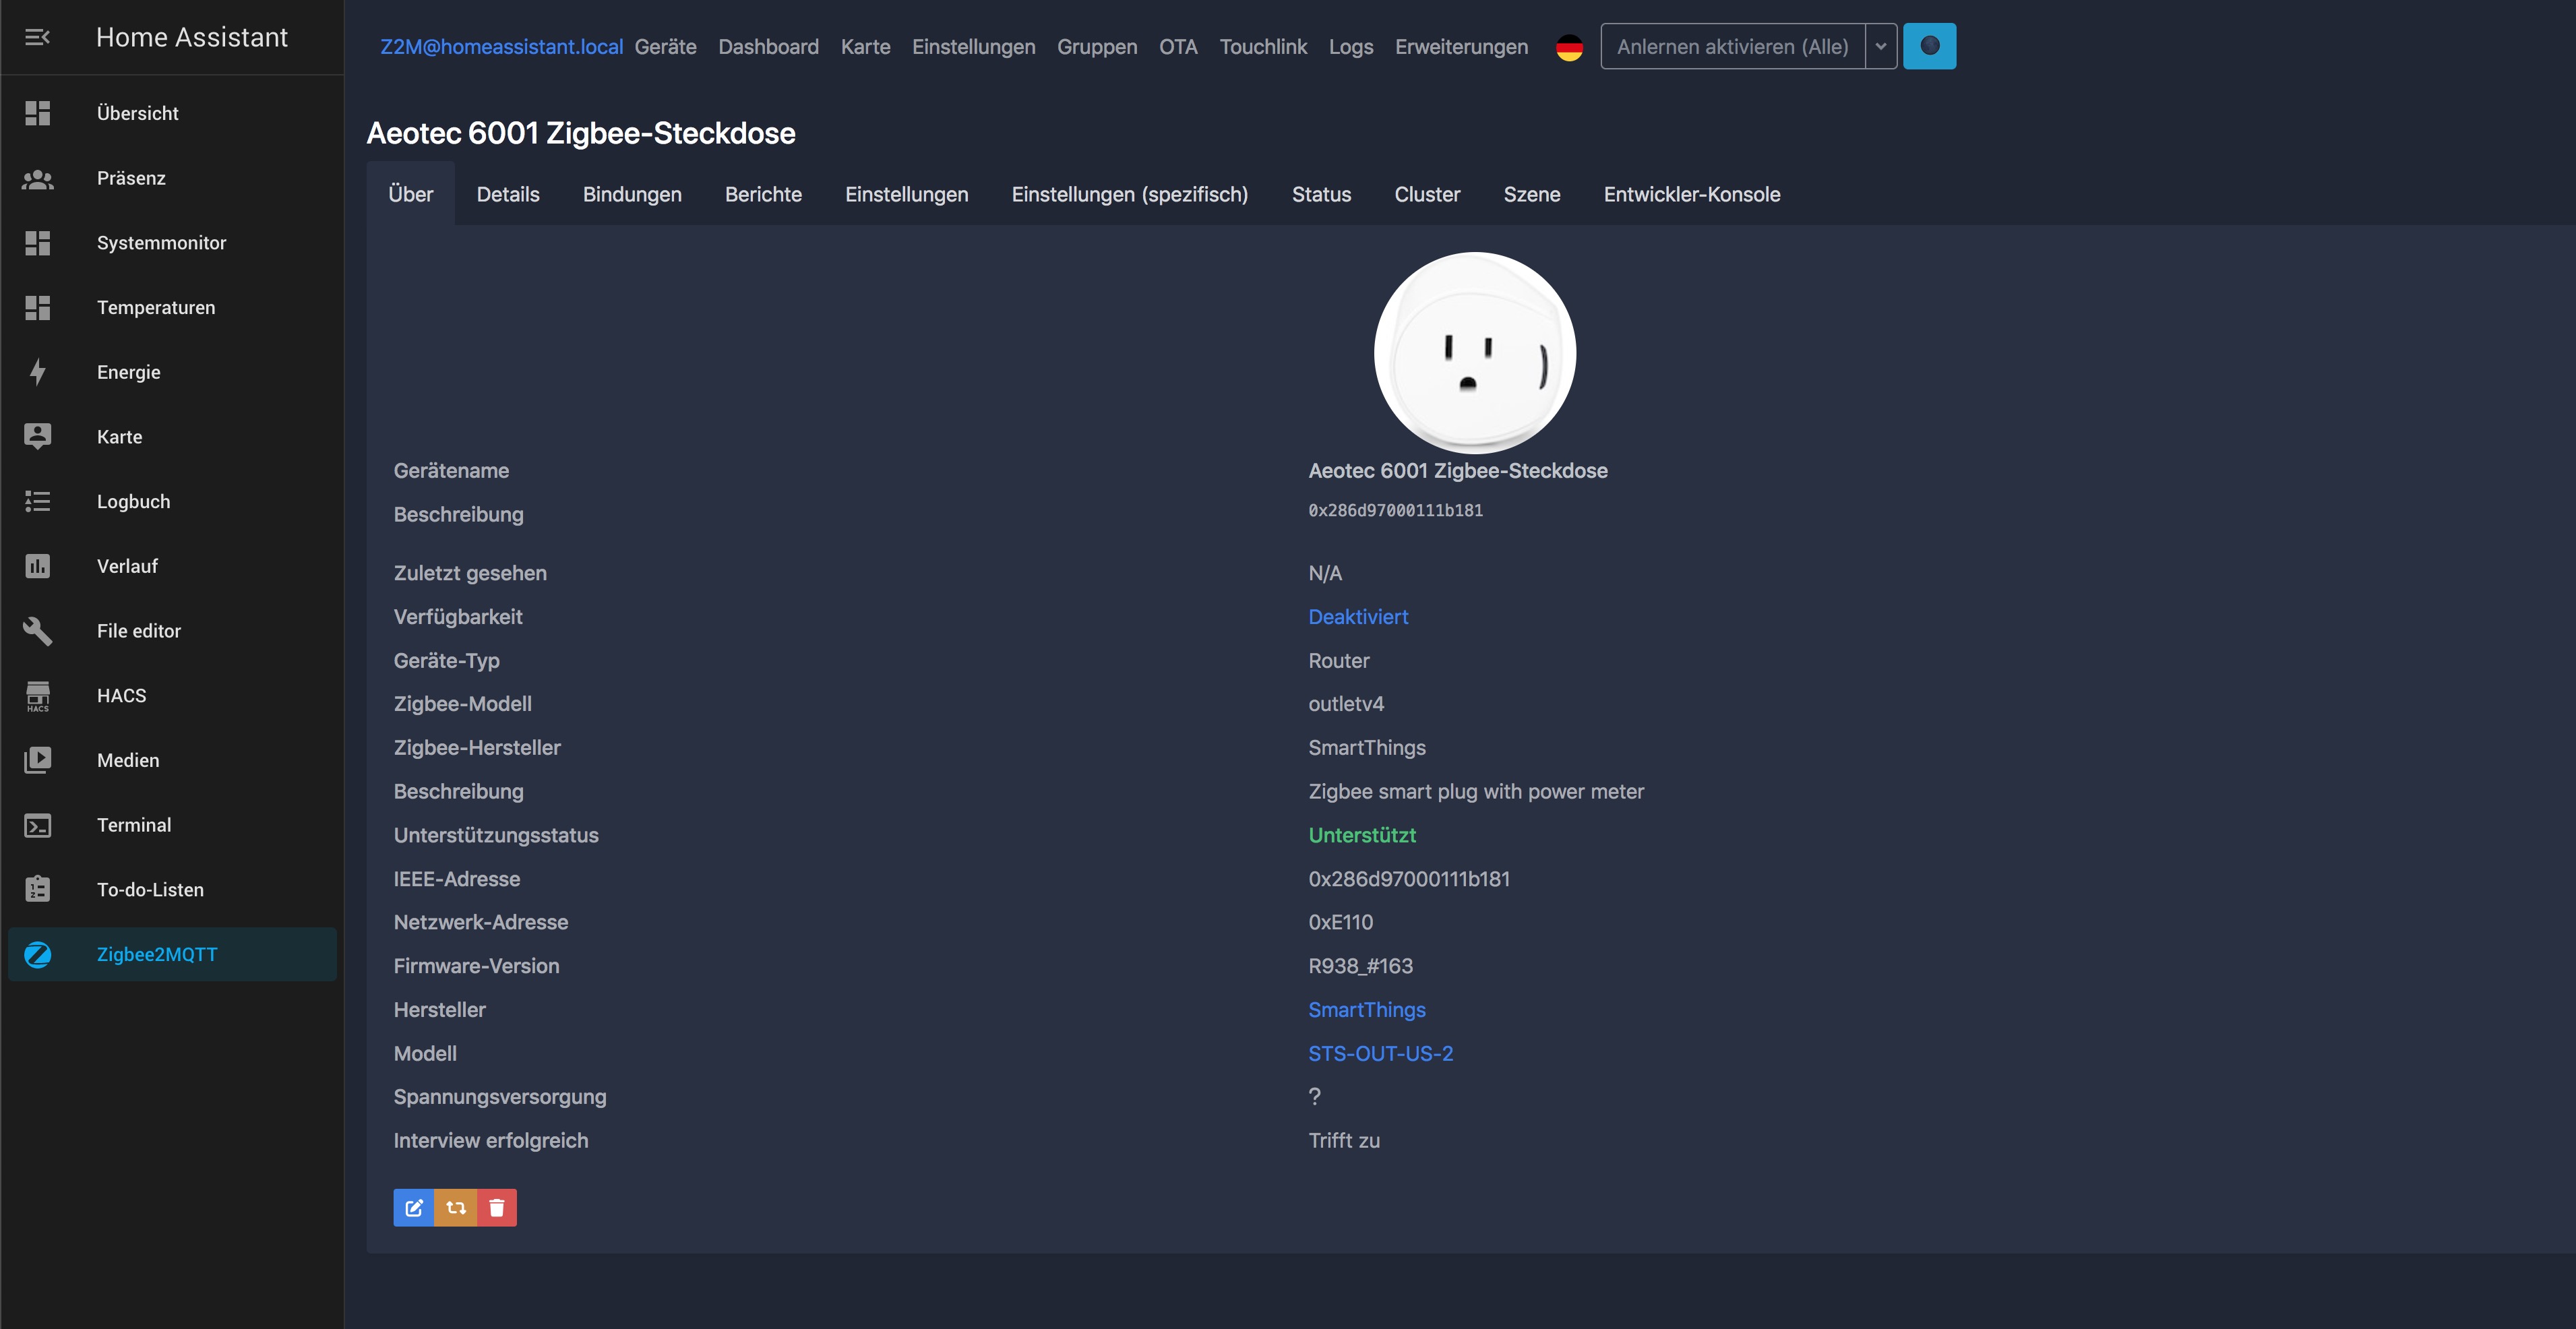Expand the Anlernen aktivieren dropdown arrow

(x=1880, y=47)
